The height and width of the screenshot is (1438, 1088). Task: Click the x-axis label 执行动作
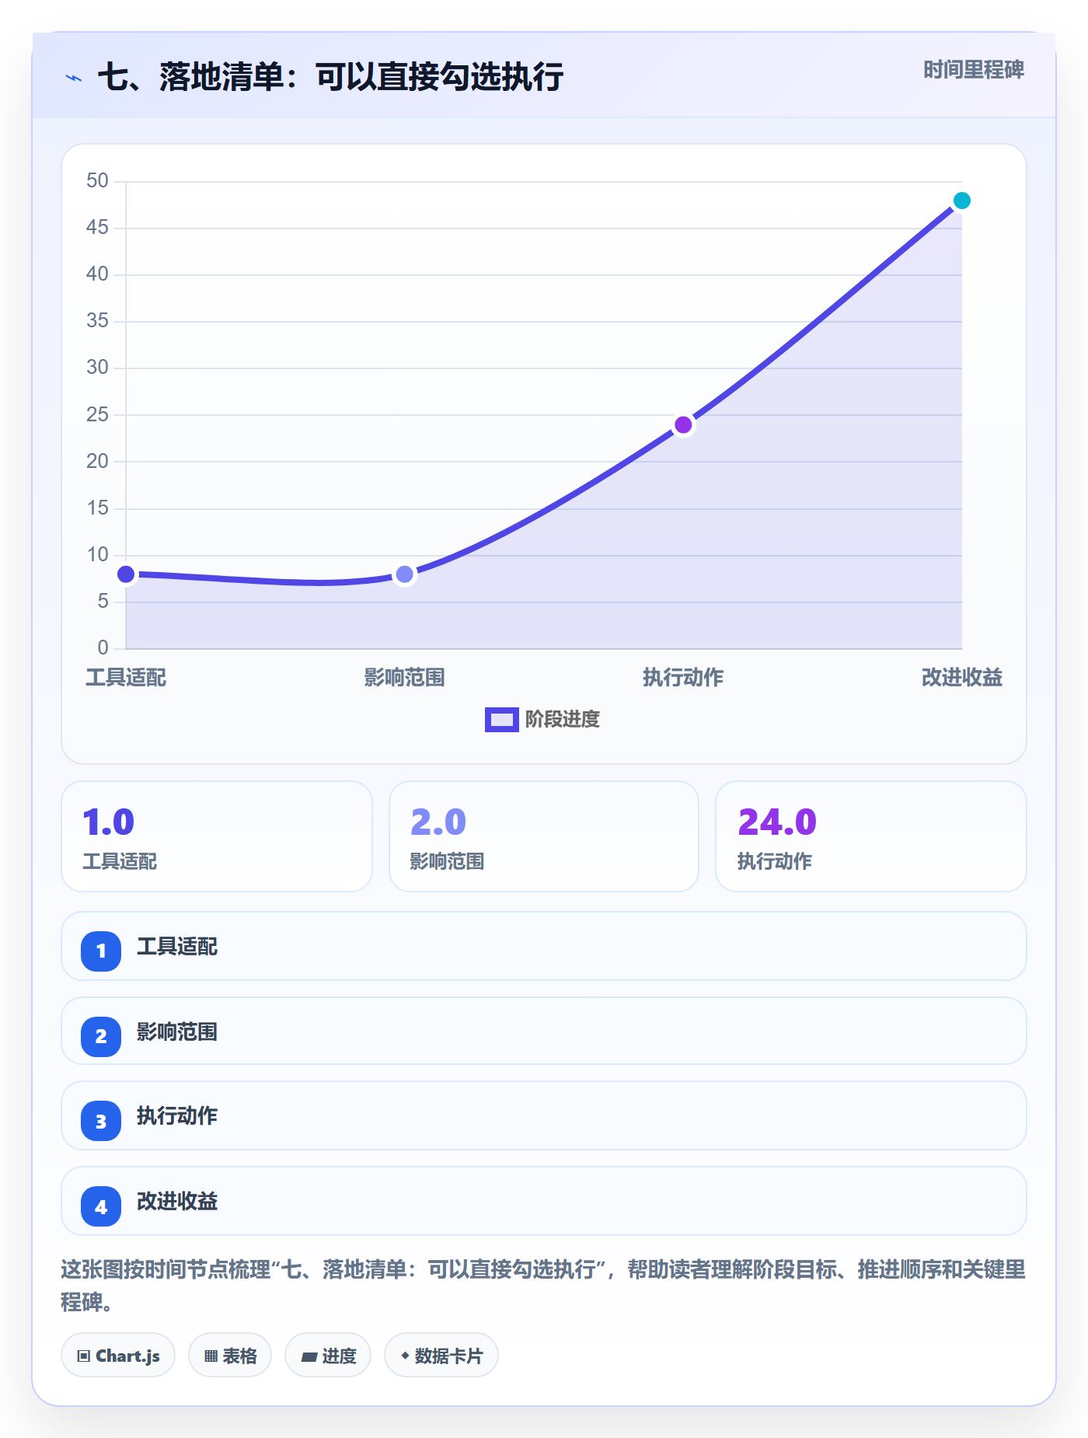coord(683,678)
